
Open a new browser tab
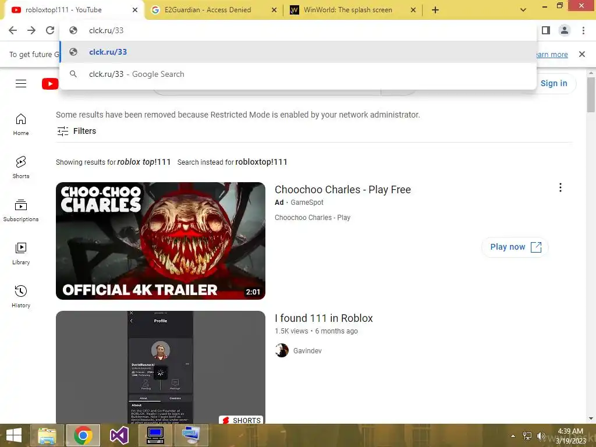point(435,10)
